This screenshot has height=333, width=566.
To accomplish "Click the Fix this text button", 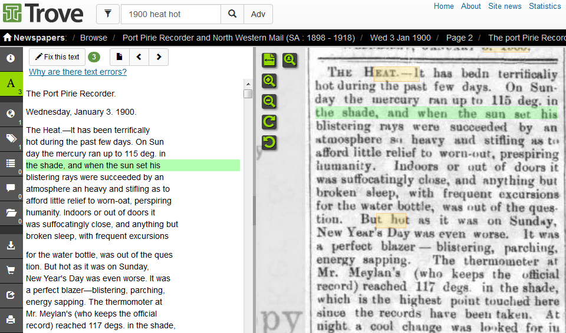I will pyautogui.click(x=57, y=57).
